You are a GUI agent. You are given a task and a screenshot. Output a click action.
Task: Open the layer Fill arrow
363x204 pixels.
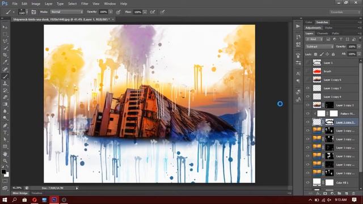(359, 54)
